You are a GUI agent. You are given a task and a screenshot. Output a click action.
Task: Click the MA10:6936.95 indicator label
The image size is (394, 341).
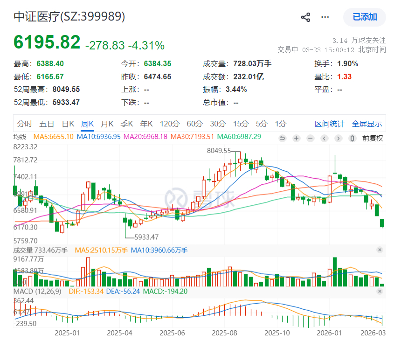click(x=98, y=137)
